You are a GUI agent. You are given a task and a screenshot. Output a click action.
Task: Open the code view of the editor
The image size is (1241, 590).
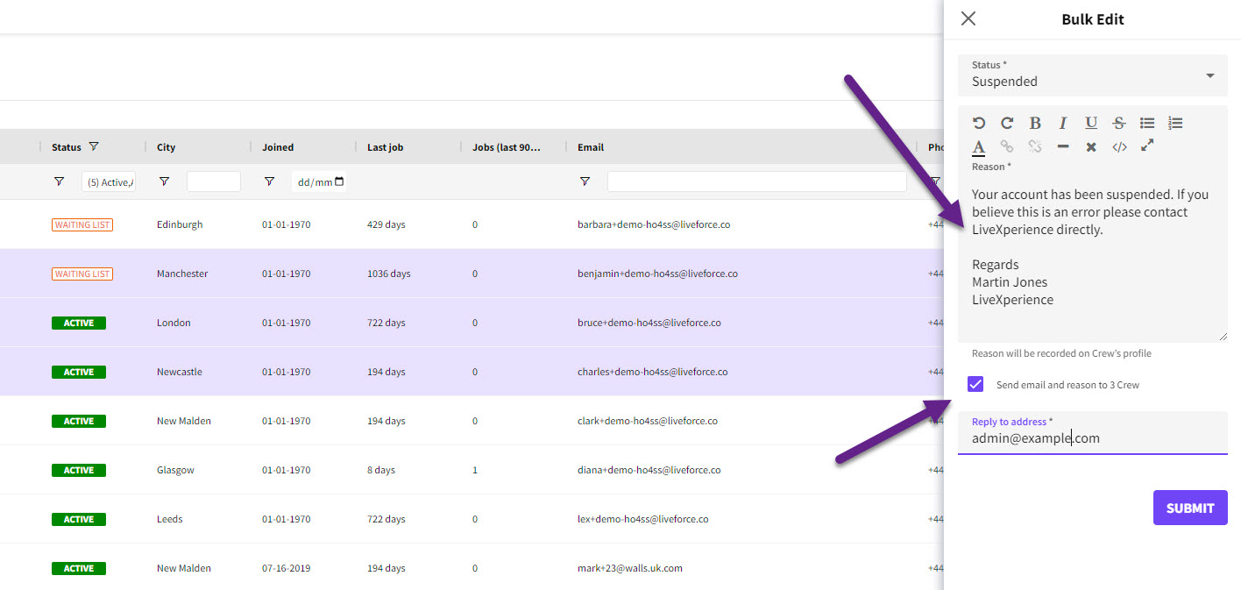[x=1119, y=146]
